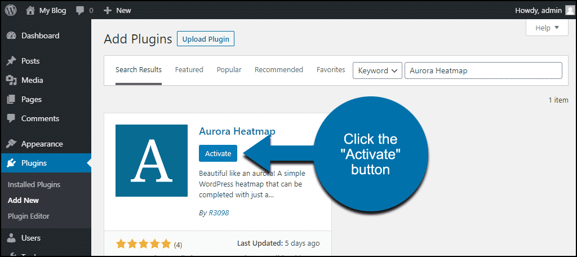Screen dimensions: 577x257
Task: Switch to the Featured tab
Action: pyautogui.click(x=189, y=69)
